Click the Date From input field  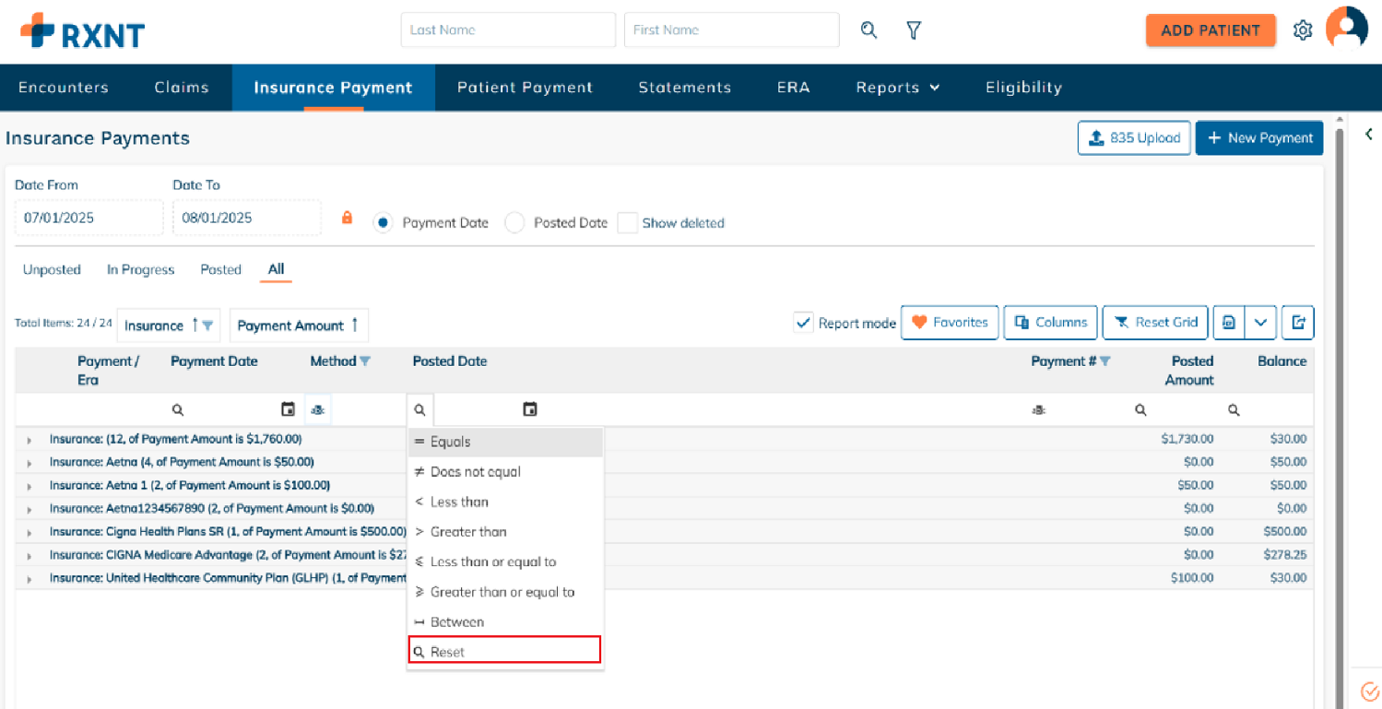tap(89, 219)
